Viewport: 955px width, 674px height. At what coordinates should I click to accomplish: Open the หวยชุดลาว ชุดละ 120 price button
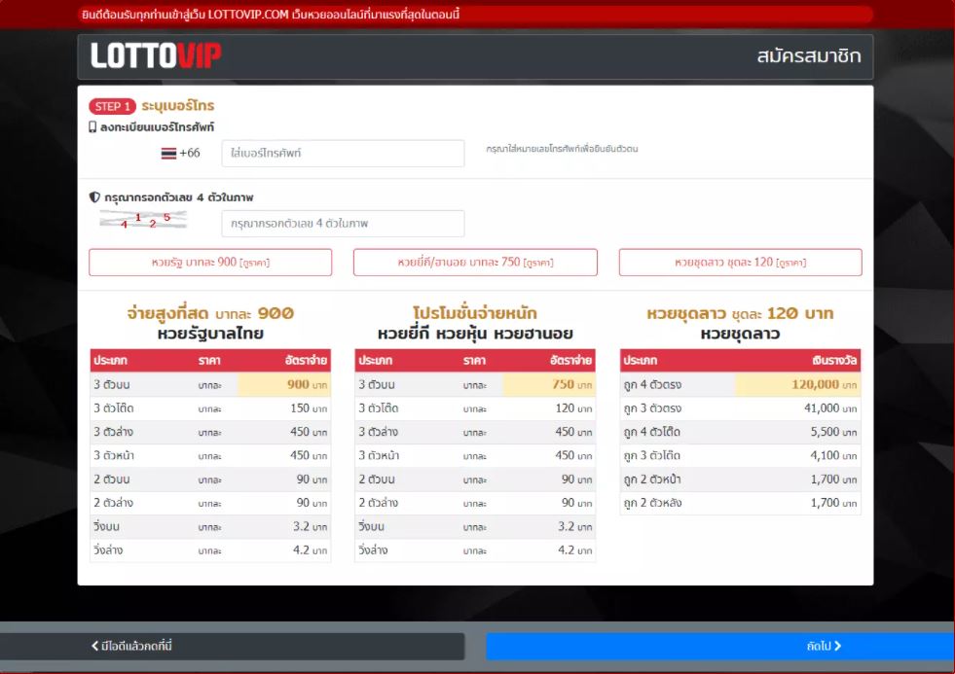click(740, 263)
